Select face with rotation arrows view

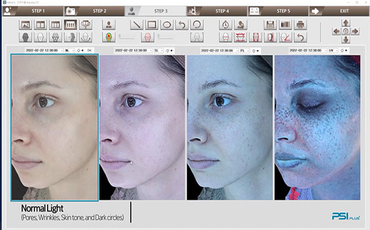86,37
